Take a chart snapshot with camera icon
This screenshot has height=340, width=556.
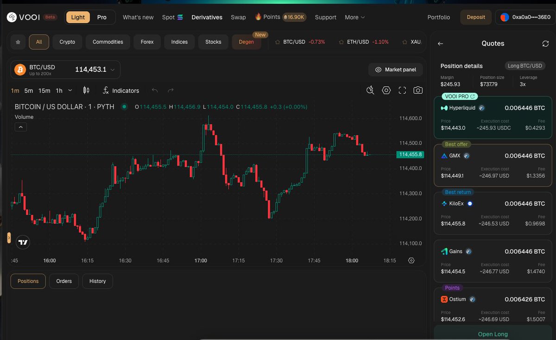pos(418,90)
